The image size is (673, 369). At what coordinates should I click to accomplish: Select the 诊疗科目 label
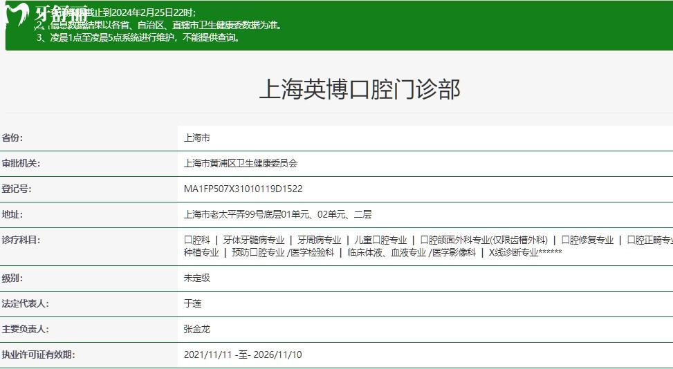pyautogui.click(x=21, y=240)
